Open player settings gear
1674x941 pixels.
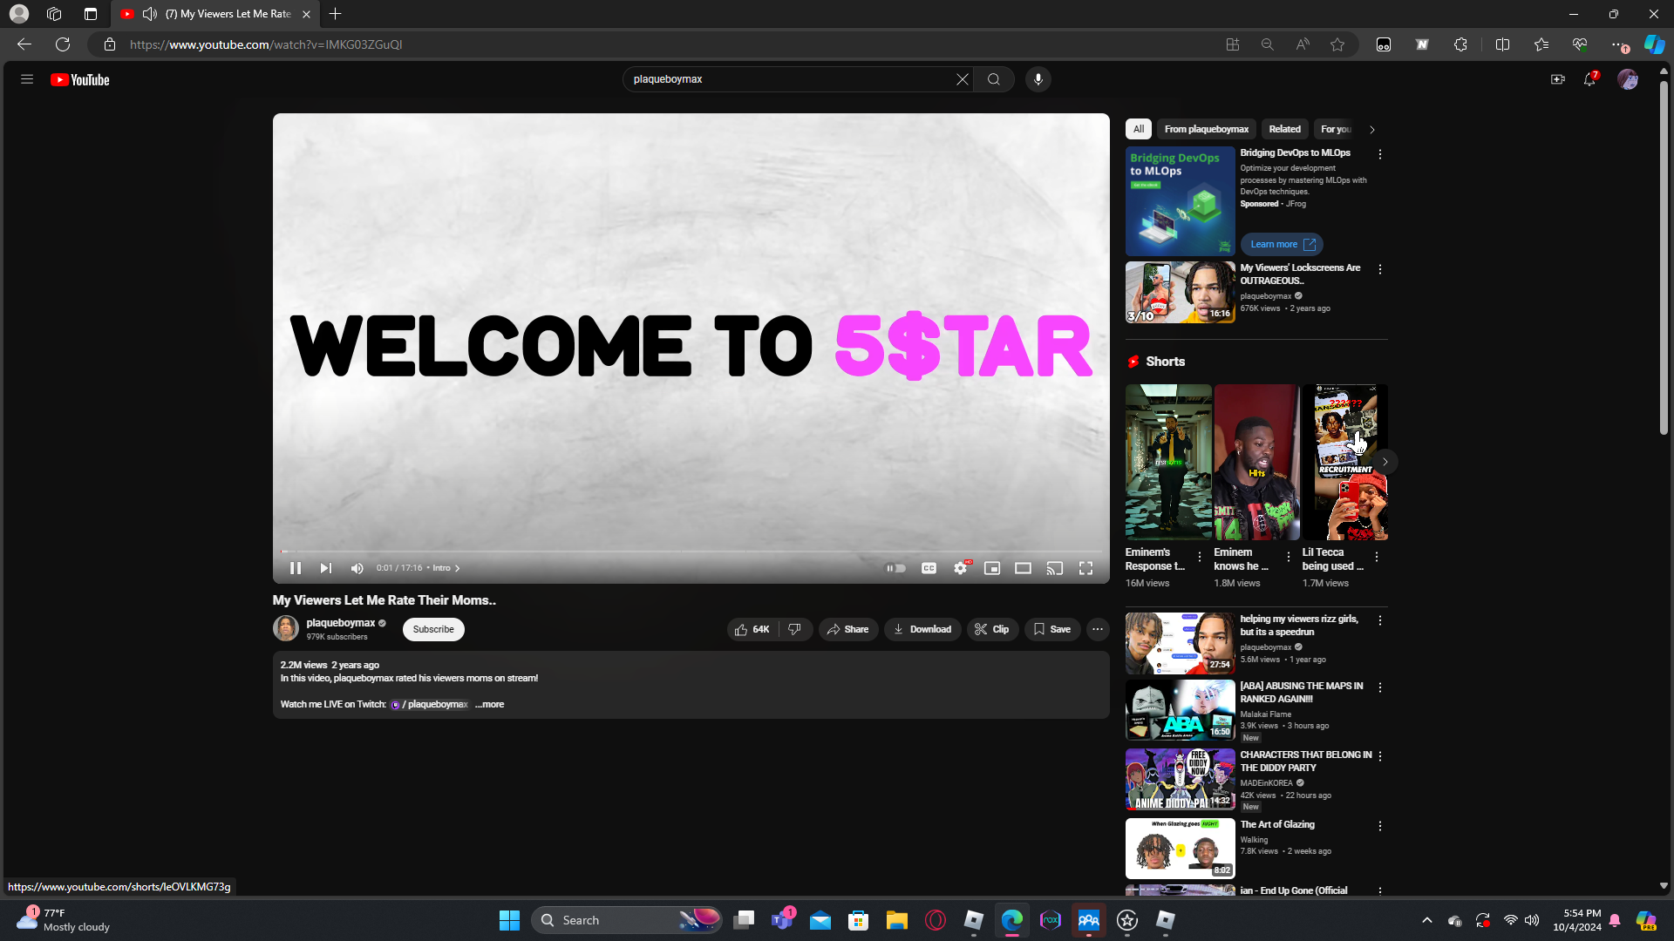point(961,568)
